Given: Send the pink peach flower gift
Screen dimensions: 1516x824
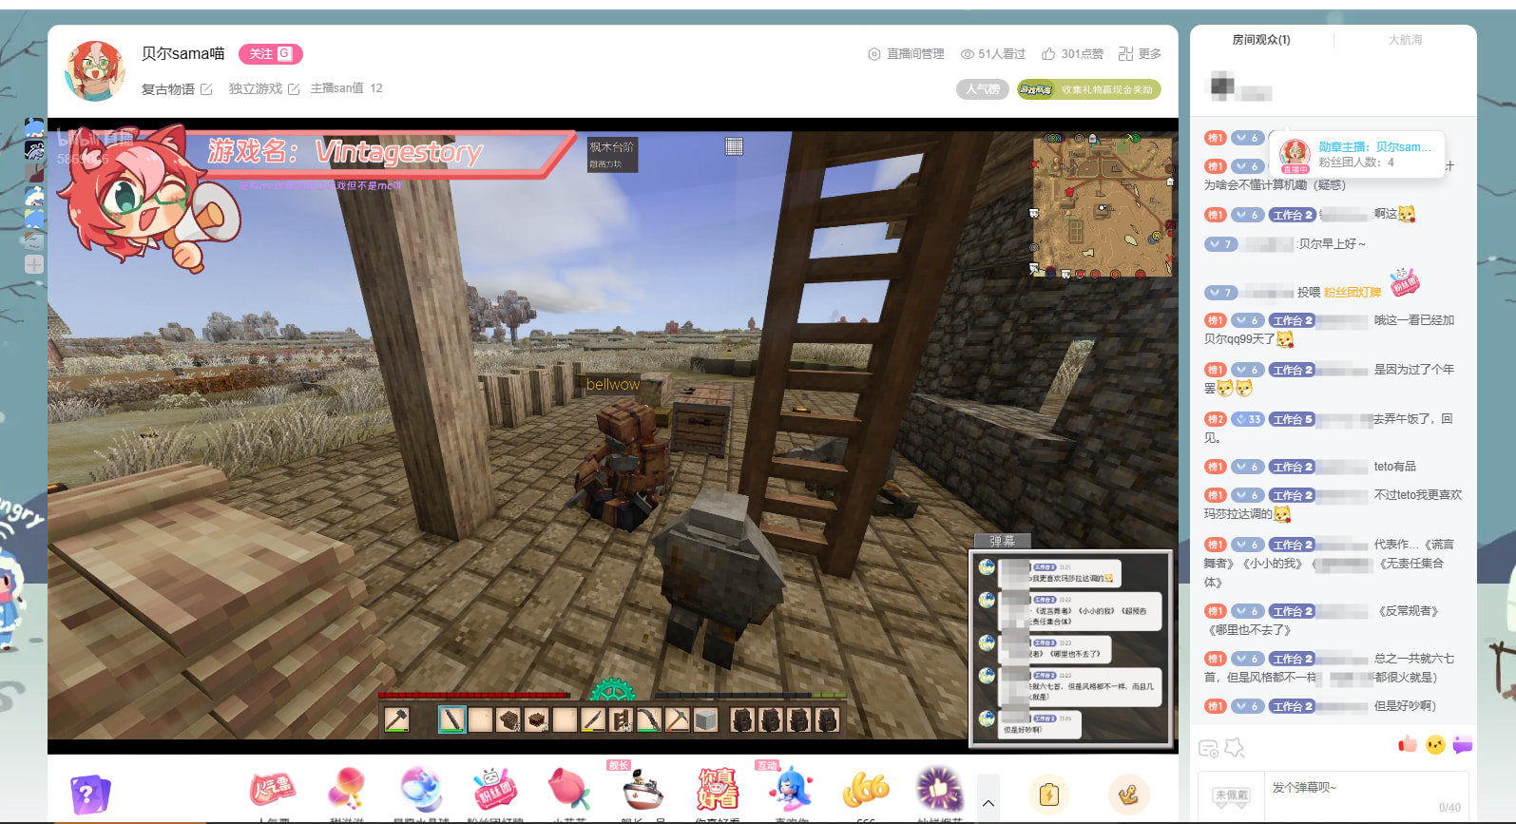Looking at the screenshot, I should [568, 791].
